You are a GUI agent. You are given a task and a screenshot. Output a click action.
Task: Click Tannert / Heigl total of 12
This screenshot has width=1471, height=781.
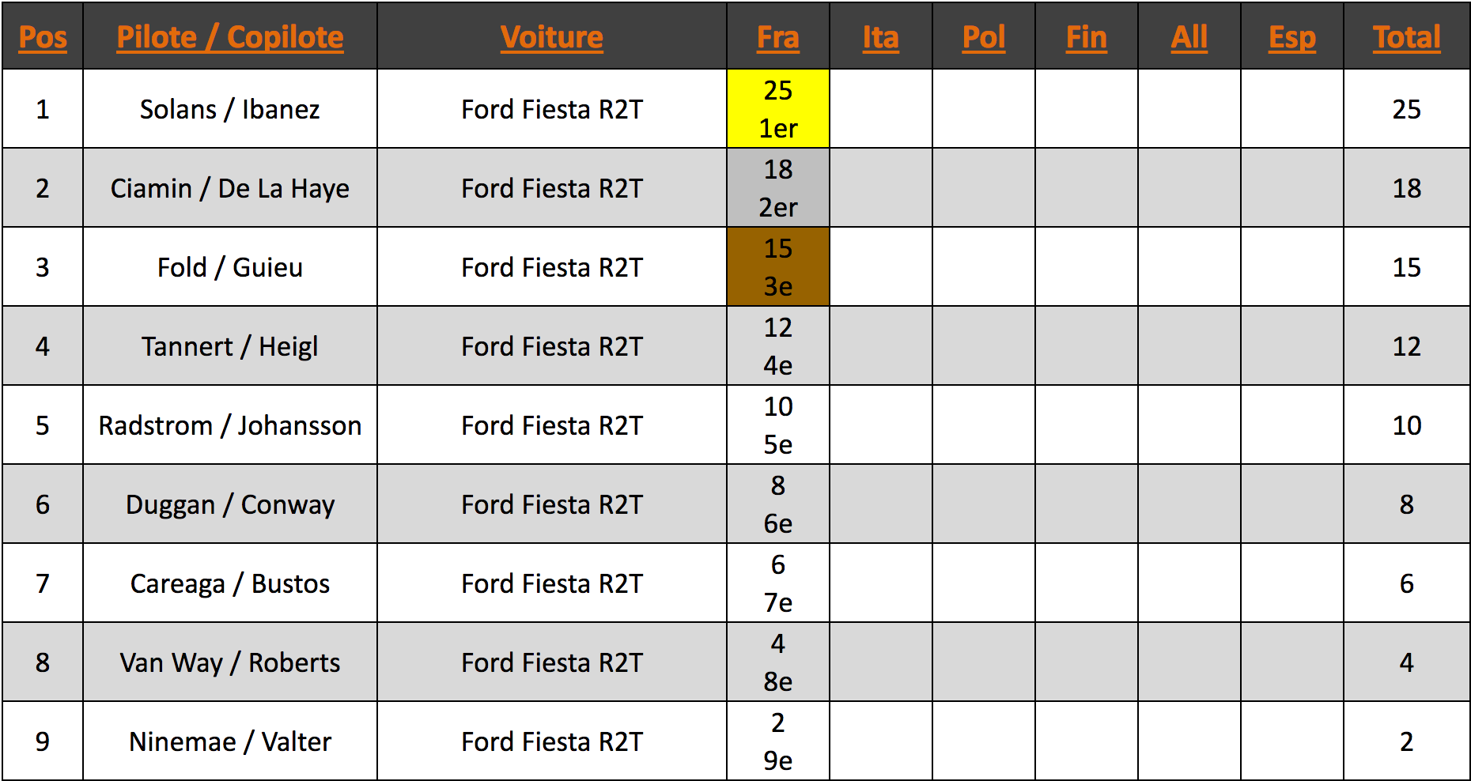1407,346
